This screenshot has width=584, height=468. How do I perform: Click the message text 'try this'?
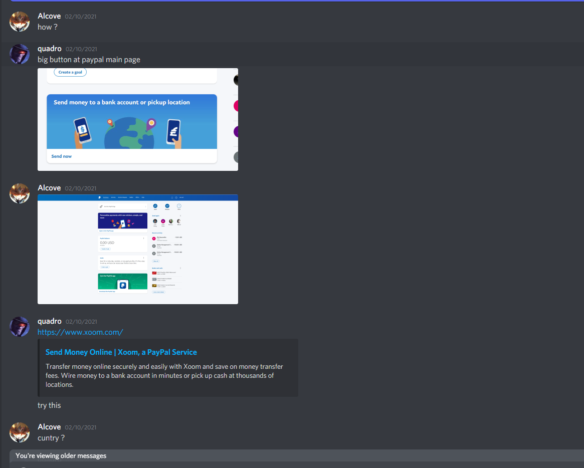pos(49,405)
